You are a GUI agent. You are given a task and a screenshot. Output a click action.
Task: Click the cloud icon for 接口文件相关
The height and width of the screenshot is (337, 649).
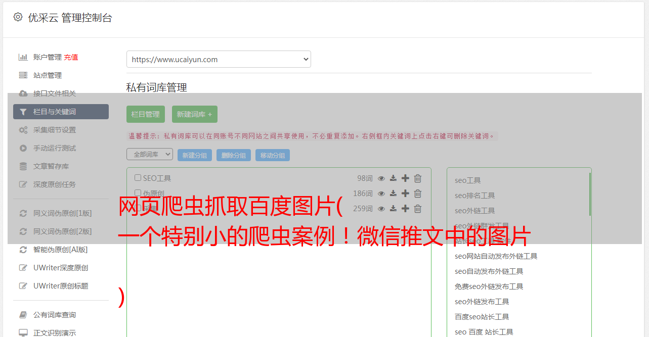tap(23, 93)
